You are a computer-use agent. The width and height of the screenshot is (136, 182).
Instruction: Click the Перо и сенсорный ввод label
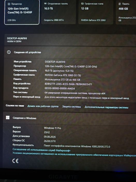(27, 97)
